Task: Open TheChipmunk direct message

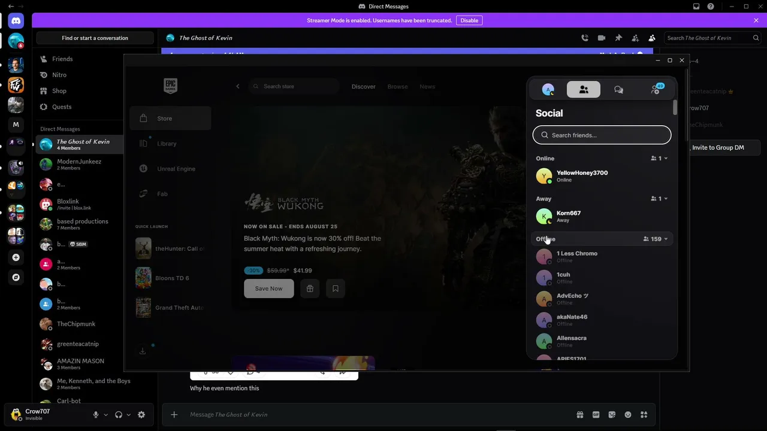Action: (80, 324)
